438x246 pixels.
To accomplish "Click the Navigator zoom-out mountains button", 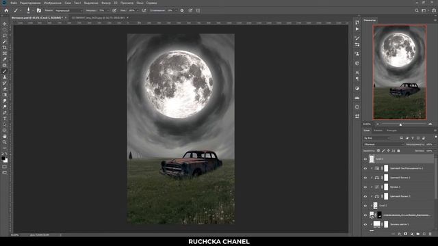I will click(378, 124).
